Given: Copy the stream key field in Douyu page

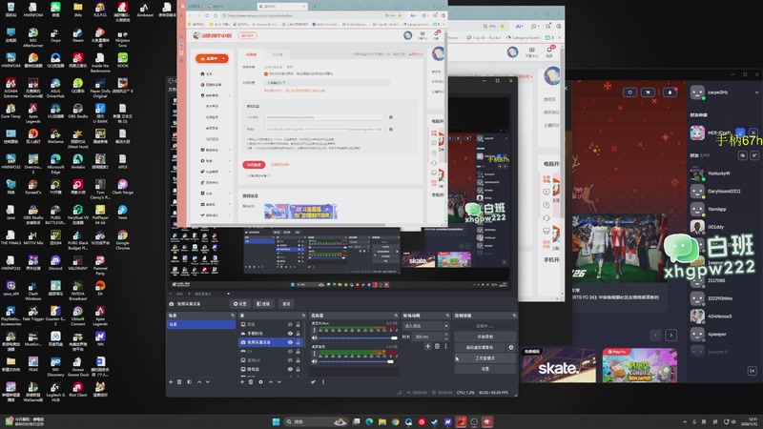Looking at the screenshot, I should tap(391, 130).
